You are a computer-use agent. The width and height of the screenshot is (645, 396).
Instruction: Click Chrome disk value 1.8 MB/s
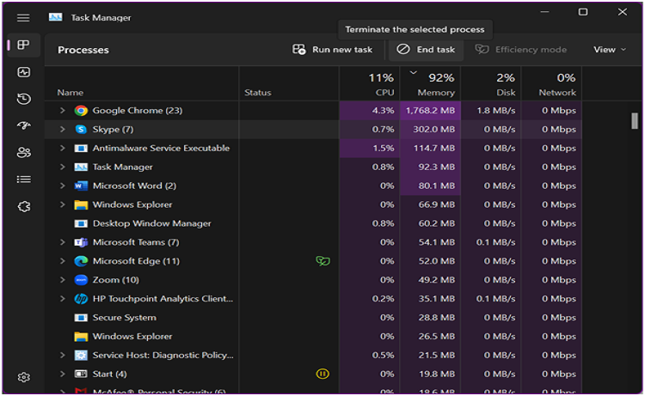pyautogui.click(x=496, y=111)
